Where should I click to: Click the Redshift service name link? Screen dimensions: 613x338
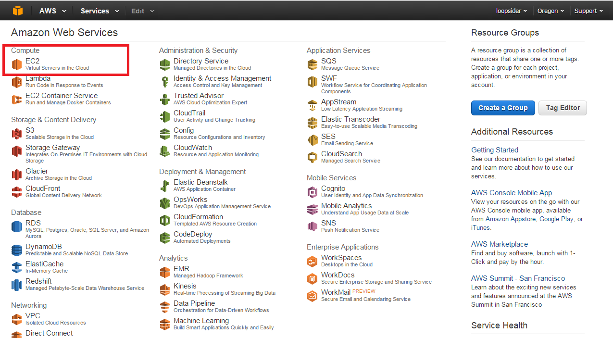point(38,281)
